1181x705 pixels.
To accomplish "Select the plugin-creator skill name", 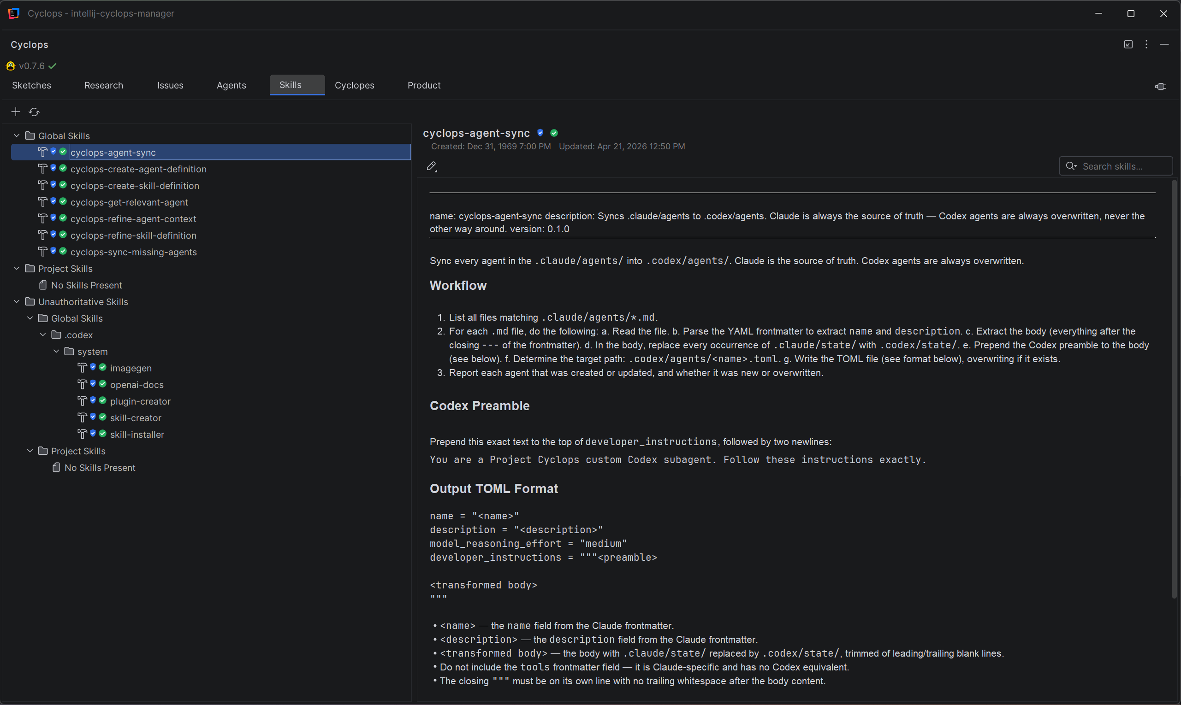I will 140,401.
